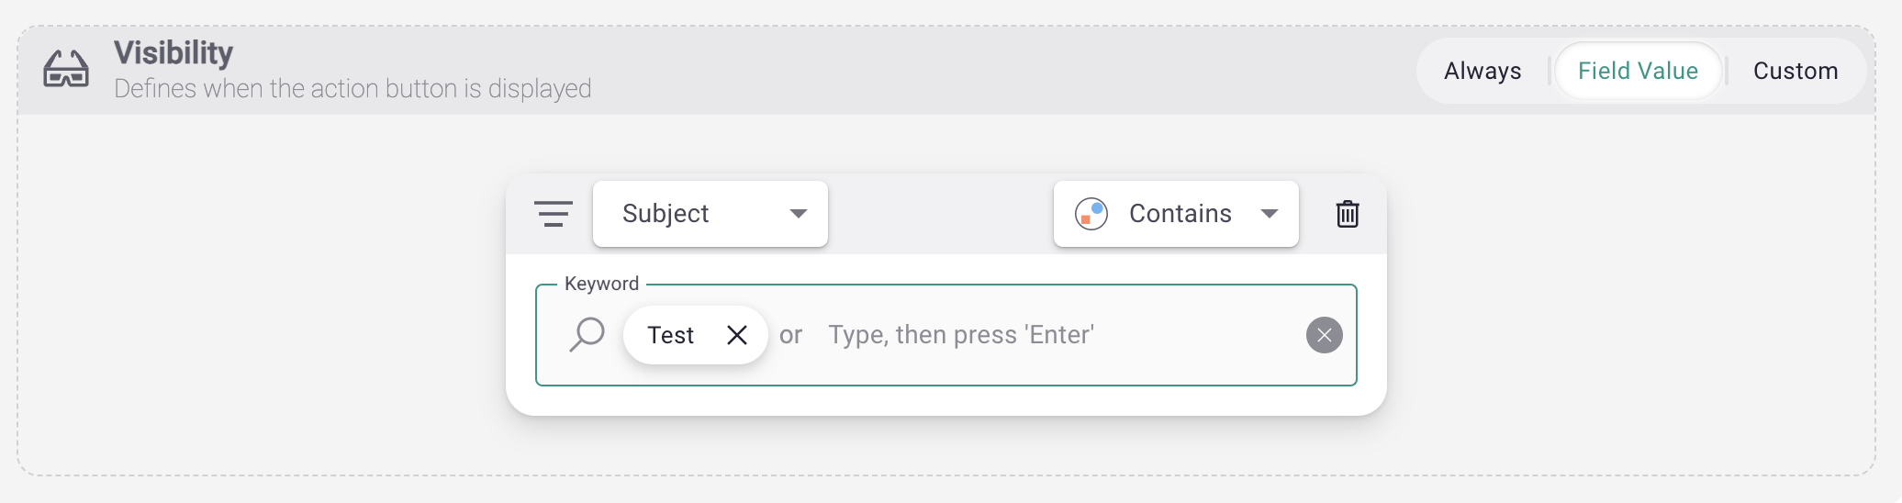The width and height of the screenshot is (1902, 503).
Task: Click the Visibility section title
Action: point(173,53)
